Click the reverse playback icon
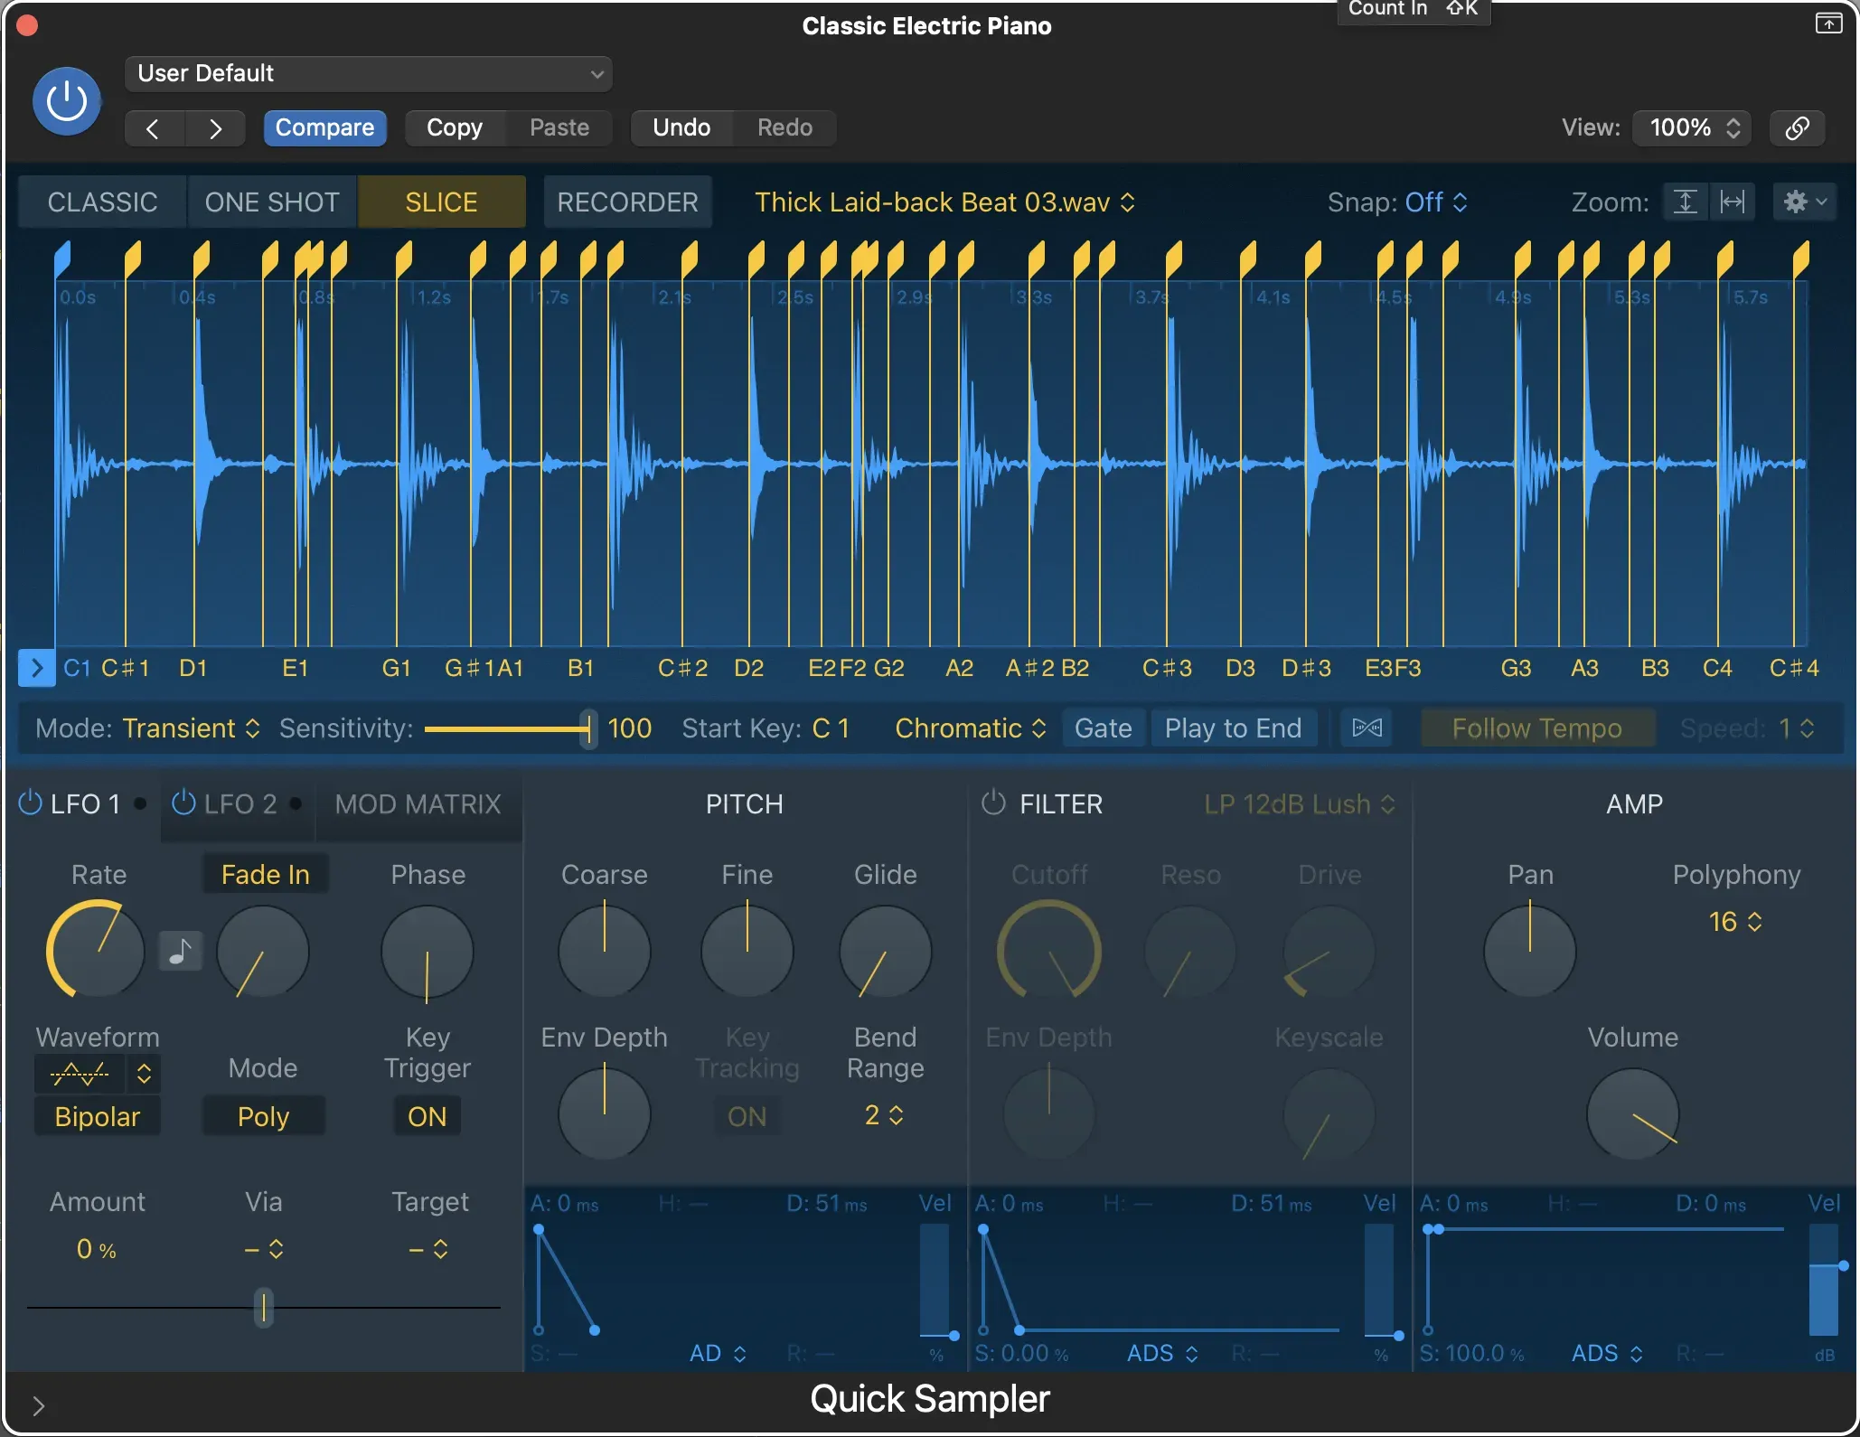Screen dimensions: 1860x1437 coord(1367,728)
